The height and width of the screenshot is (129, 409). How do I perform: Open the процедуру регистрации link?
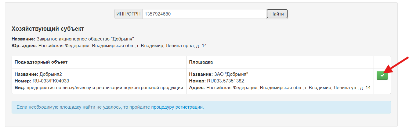pos(177,107)
